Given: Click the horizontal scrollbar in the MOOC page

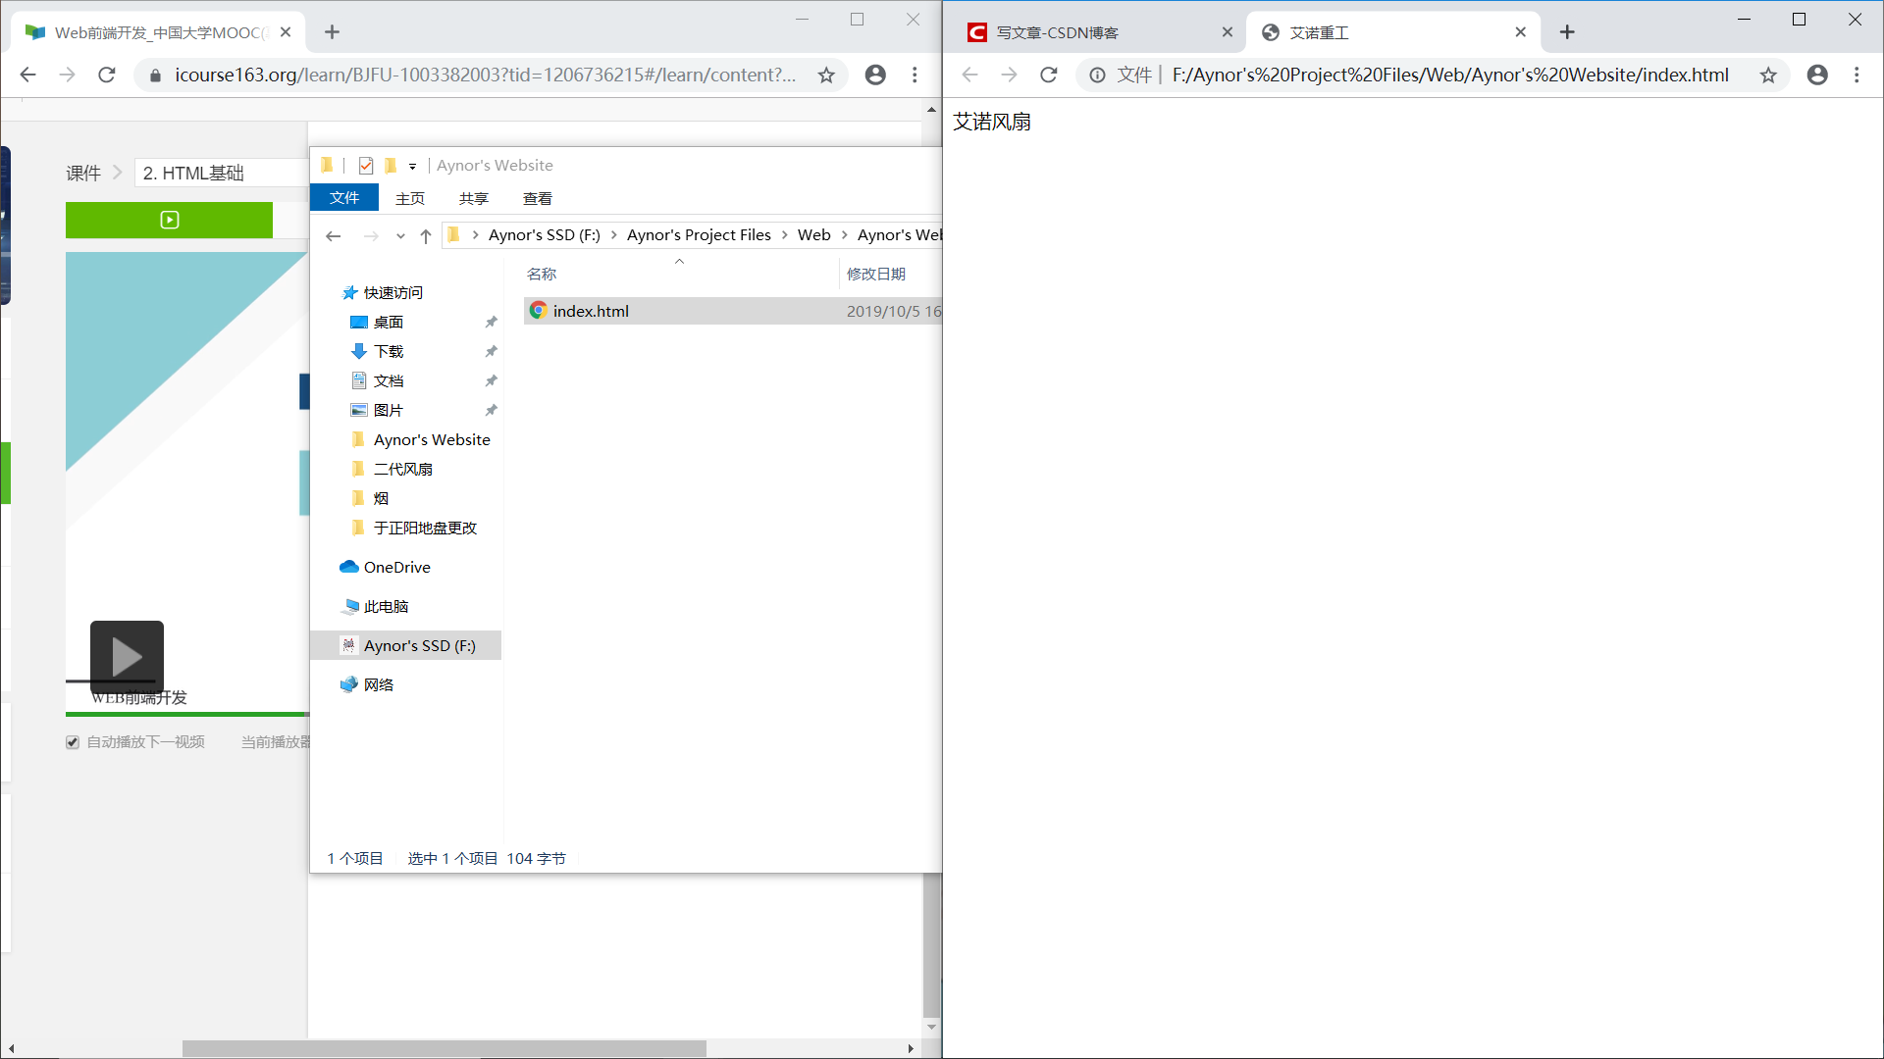Looking at the screenshot, I should (x=444, y=1048).
